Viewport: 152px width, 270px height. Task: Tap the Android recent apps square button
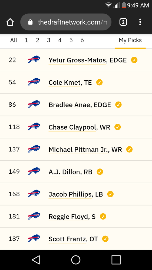(116, 260)
